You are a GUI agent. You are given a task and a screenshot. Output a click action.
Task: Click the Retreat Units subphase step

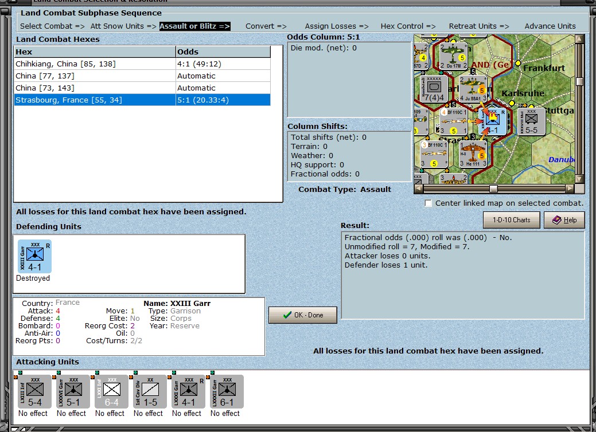(x=479, y=26)
